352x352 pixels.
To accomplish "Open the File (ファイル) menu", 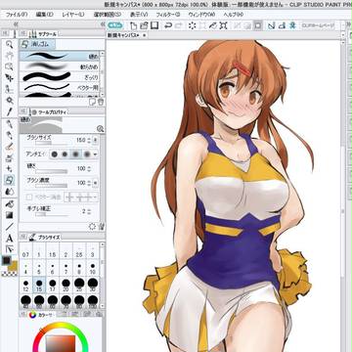I will click(x=17, y=15).
